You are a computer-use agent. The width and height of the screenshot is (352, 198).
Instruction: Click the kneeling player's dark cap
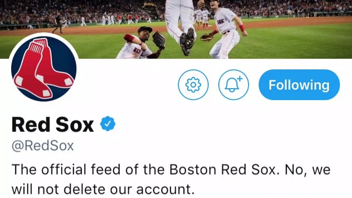pos(145,29)
